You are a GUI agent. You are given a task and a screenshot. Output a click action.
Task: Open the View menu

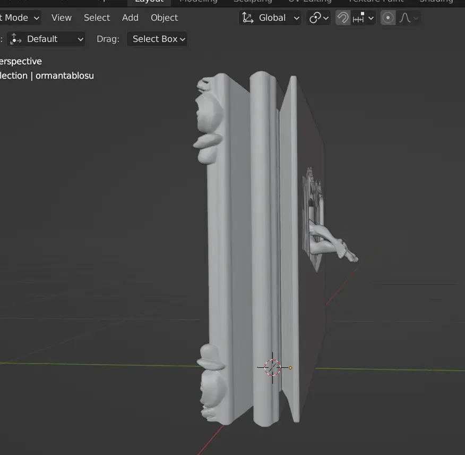(62, 18)
